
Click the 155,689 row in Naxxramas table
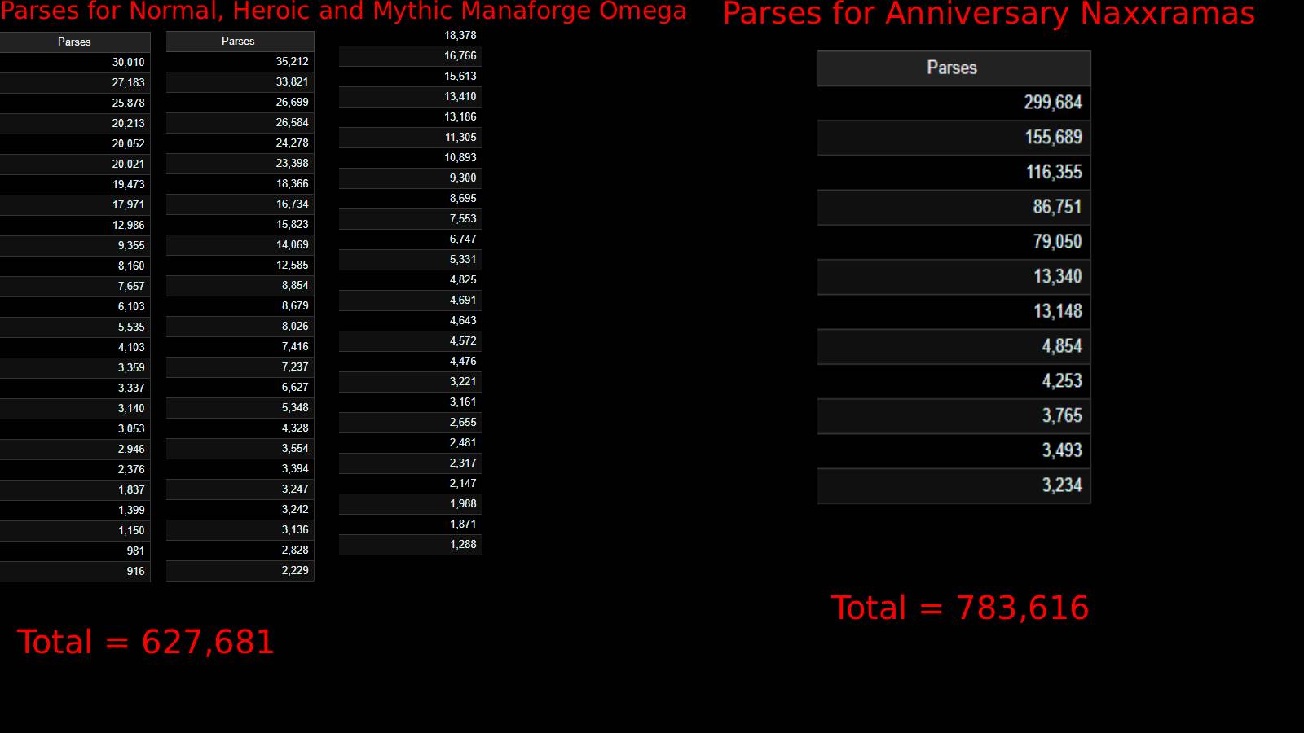pos(954,138)
